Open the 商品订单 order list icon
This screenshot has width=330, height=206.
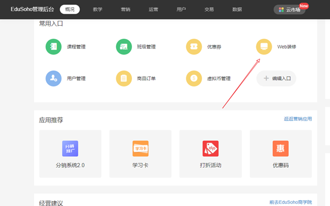point(124,78)
